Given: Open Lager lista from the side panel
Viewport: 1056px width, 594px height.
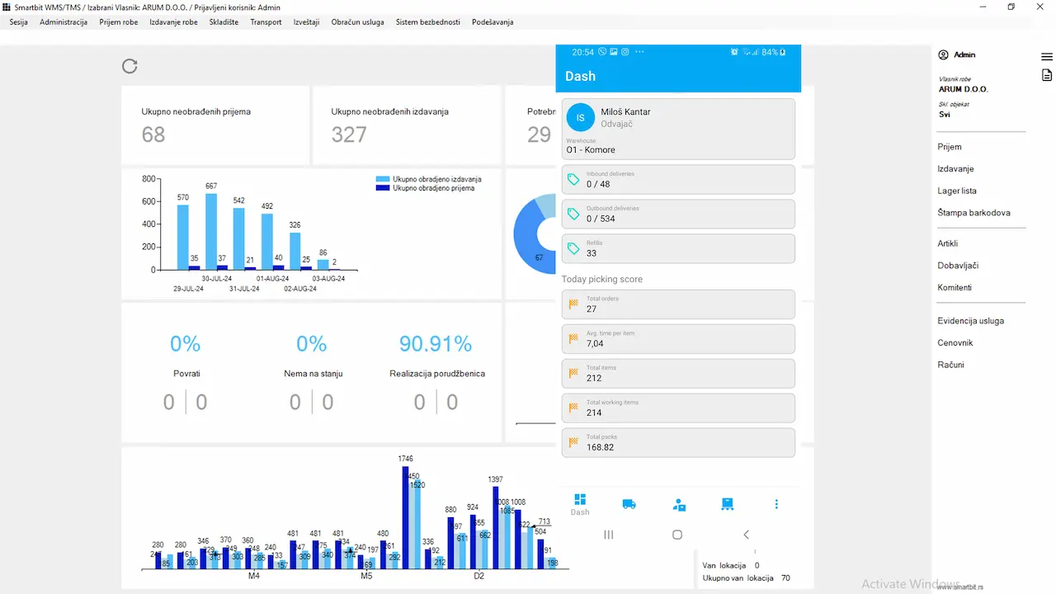Looking at the screenshot, I should pos(957,191).
